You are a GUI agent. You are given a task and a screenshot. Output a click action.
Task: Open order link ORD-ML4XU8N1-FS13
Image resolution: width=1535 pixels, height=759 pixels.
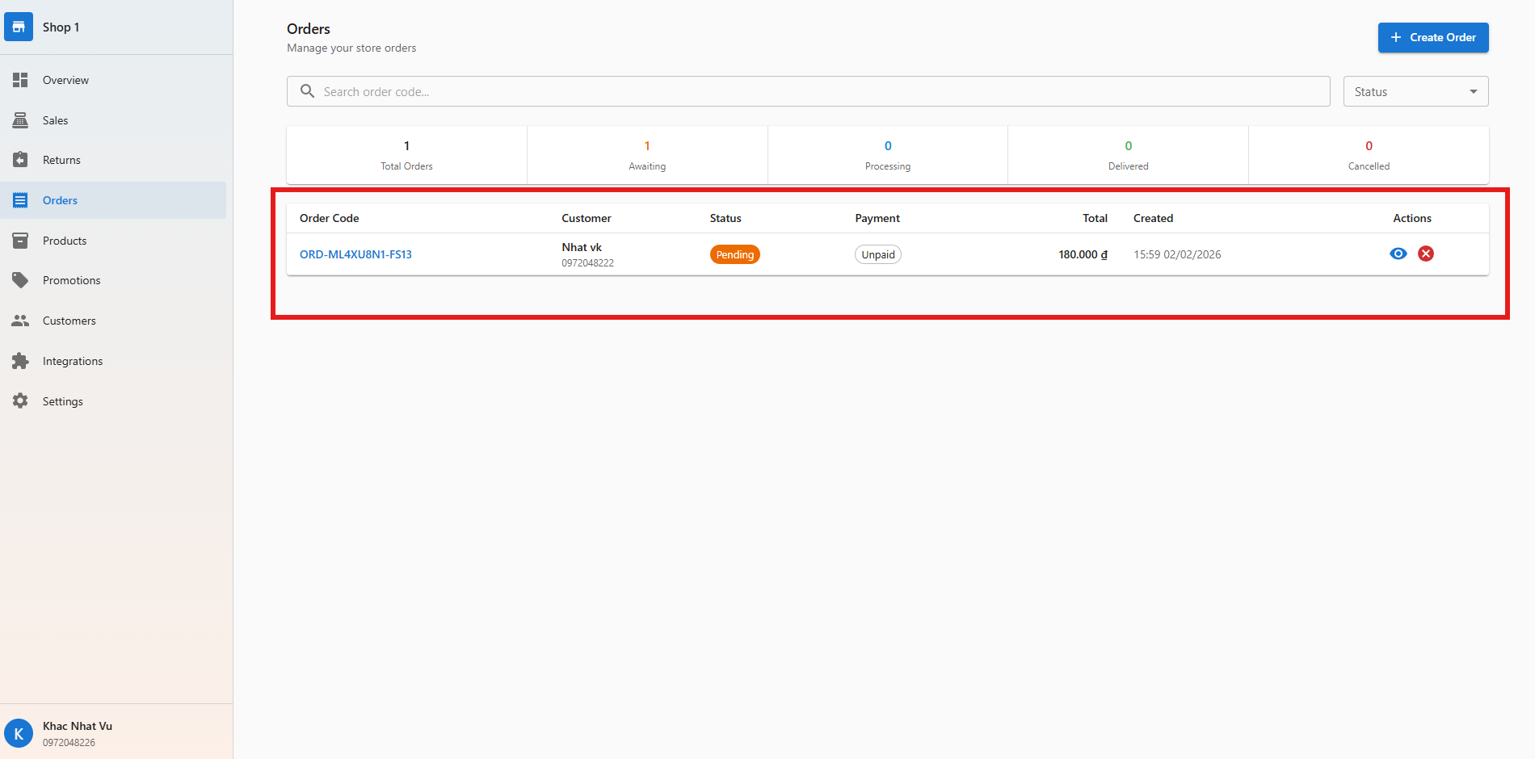[x=355, y=254]
